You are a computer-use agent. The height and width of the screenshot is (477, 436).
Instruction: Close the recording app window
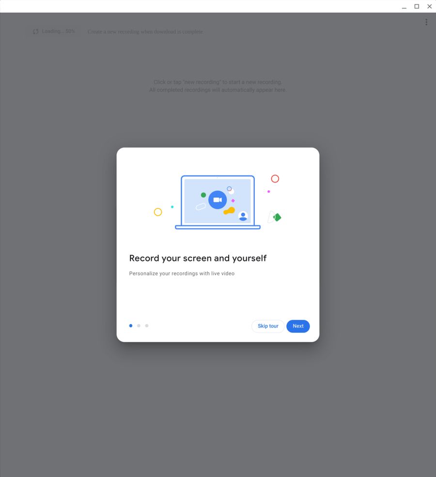coord(430,6)
